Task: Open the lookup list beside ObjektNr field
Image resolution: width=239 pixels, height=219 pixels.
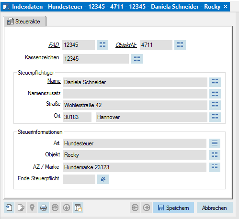Action: (x=180, y=45)
